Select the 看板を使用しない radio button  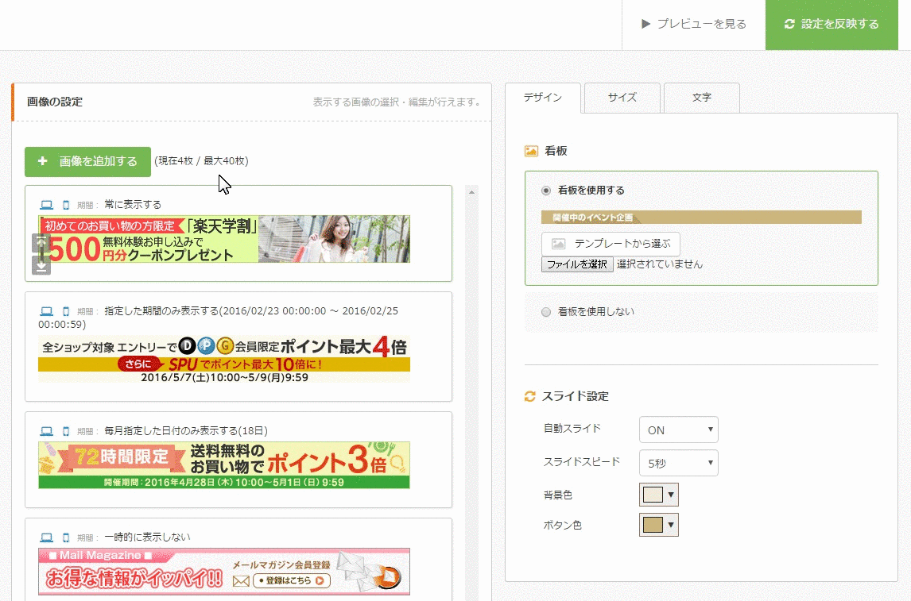click(x=546, y=312)
